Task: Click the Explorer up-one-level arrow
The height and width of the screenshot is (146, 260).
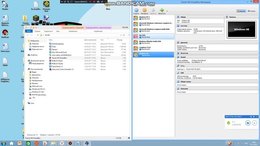Action: coord(38,35)
